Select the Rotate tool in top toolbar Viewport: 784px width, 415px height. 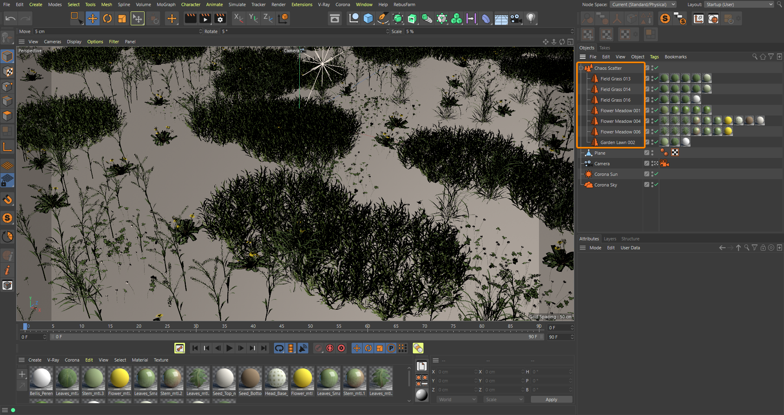(107, 18)
